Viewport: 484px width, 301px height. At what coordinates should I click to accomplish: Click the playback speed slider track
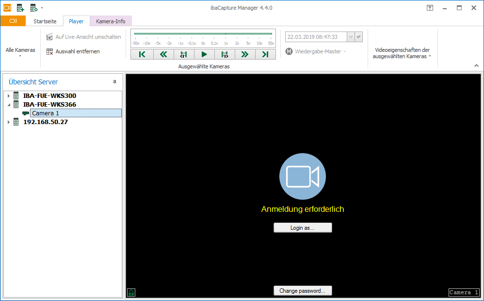tap(203, 34)
